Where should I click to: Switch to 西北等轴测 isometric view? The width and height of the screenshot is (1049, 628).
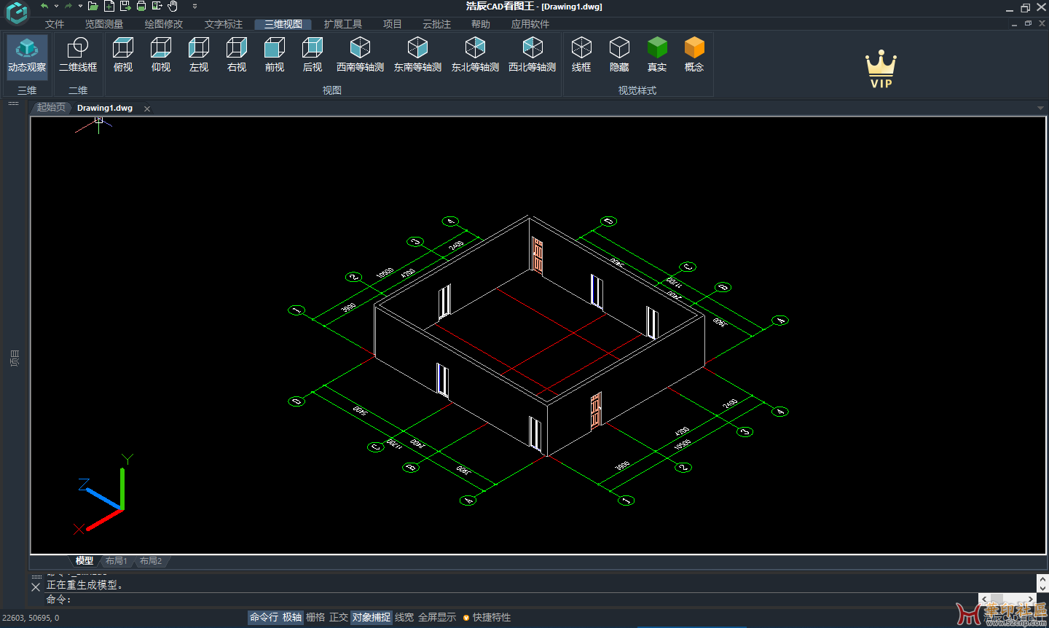coord(533,56)
